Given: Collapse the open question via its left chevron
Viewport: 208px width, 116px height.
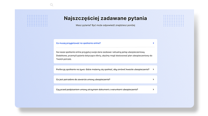Looking at the screenshot, I should [x=153, y=43].
